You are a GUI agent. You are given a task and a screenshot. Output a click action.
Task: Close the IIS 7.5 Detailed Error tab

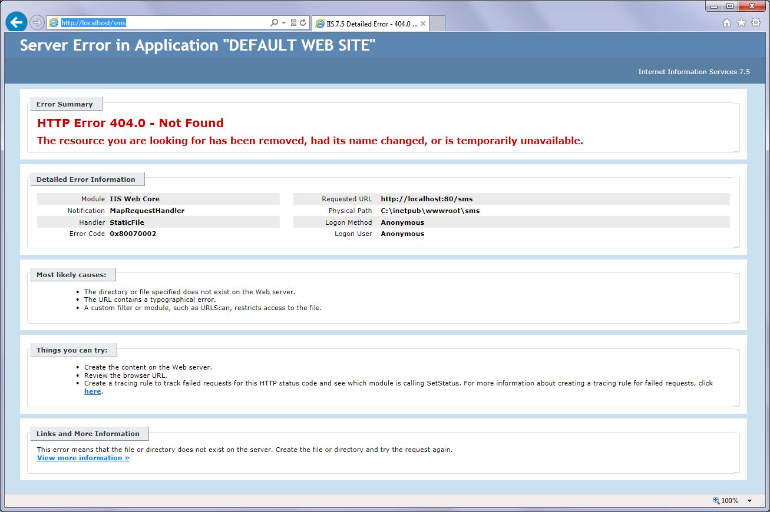(x=422, y=24)
